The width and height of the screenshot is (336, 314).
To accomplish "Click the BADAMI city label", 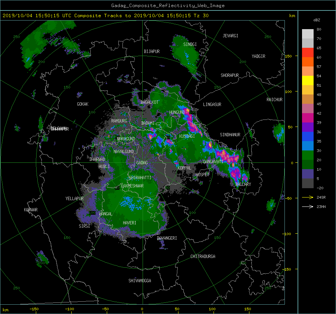I will click(x=148, y=123).
